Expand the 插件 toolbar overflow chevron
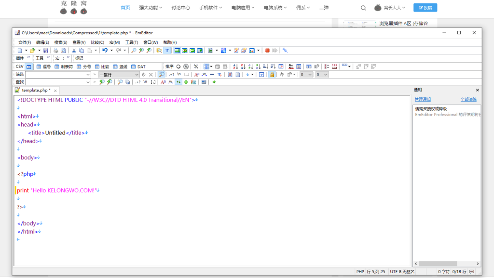This screenshot has height=278, width=494. tap(28, 57)
